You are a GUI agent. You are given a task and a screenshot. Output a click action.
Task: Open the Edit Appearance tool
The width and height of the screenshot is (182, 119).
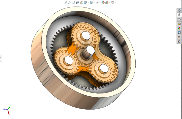pos(103,3)
